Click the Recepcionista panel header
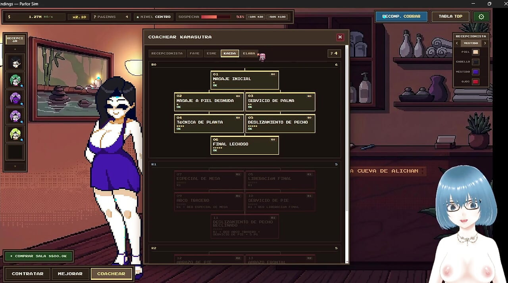The width and height of the screenshot is (508, 283). point(471,36)
